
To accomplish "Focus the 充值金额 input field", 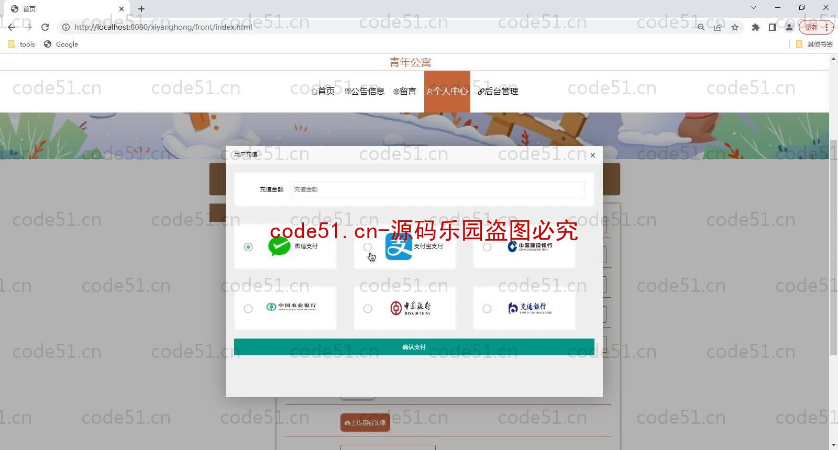I will [437, 189].
